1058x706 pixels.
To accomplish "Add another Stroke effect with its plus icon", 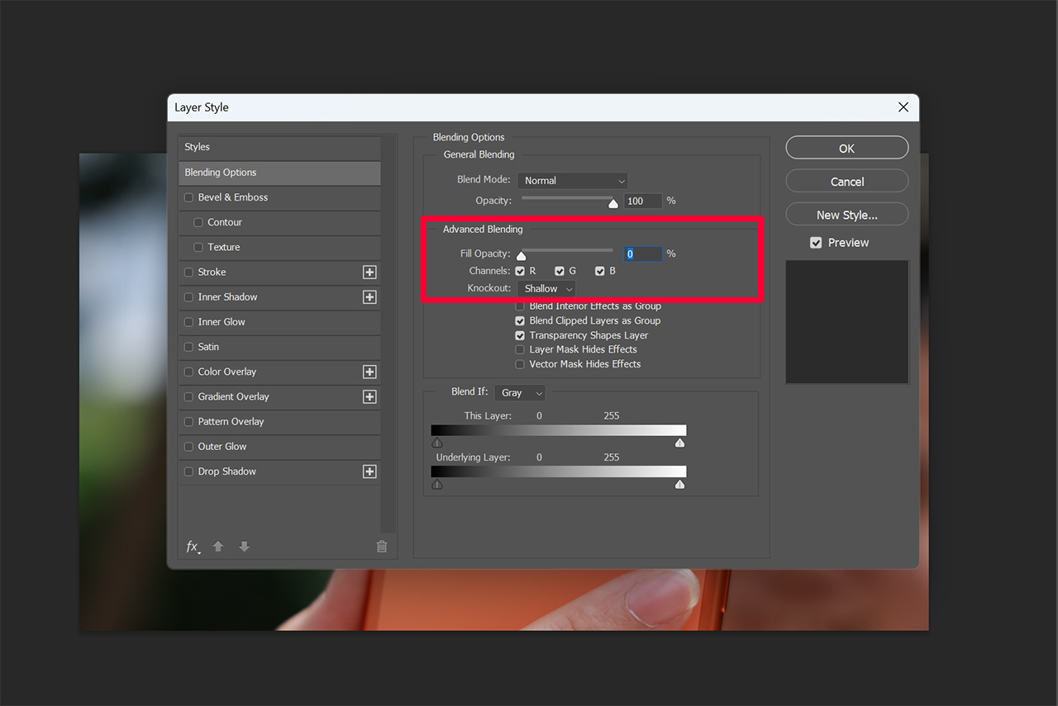I will pyautogui.click(x=369, y=272).
